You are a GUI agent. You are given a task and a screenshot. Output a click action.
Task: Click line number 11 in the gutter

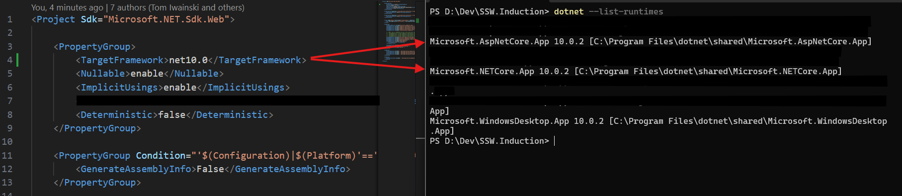7,155
